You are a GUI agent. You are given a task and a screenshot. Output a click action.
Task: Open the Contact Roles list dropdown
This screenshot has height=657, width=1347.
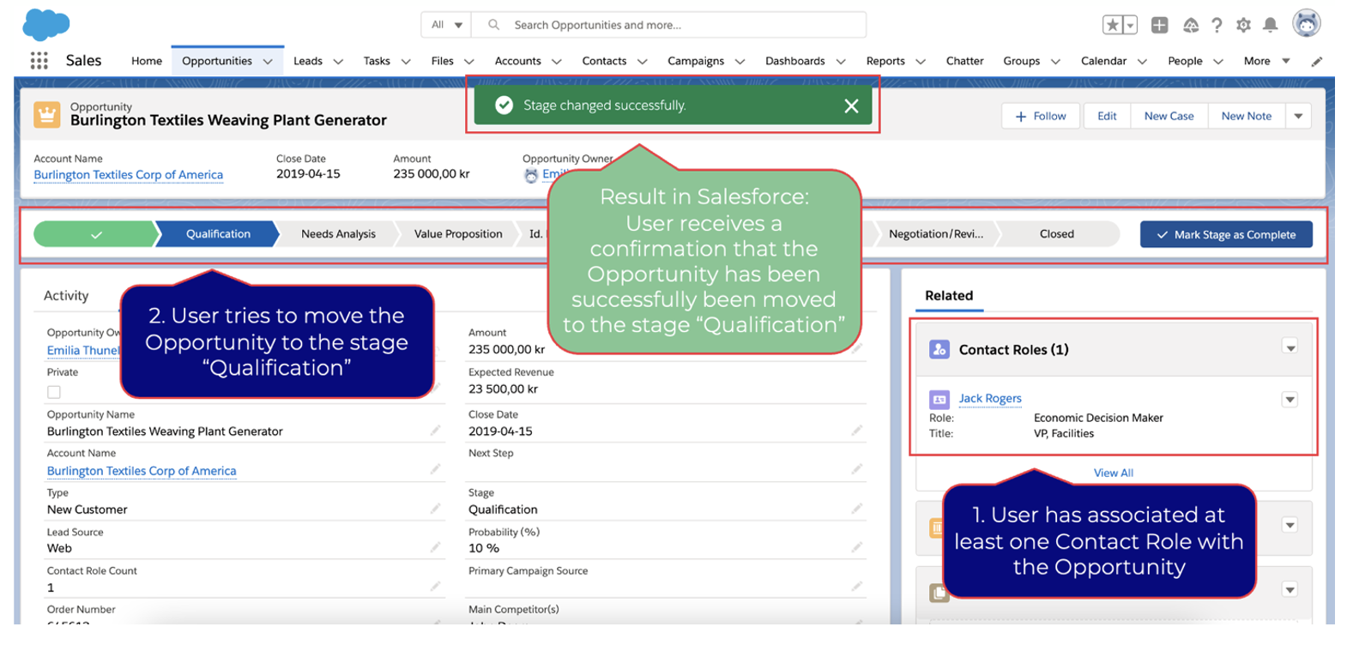[x=1290, y=347]
